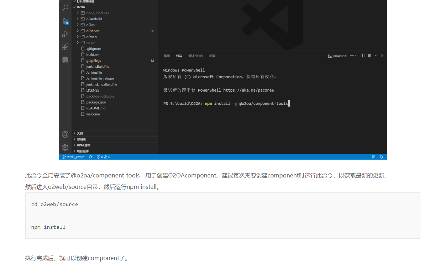Image resolution: width=440 pixels, height=279 pixels.
Task: Click the npm install command line in terminal
Action: 227,103
